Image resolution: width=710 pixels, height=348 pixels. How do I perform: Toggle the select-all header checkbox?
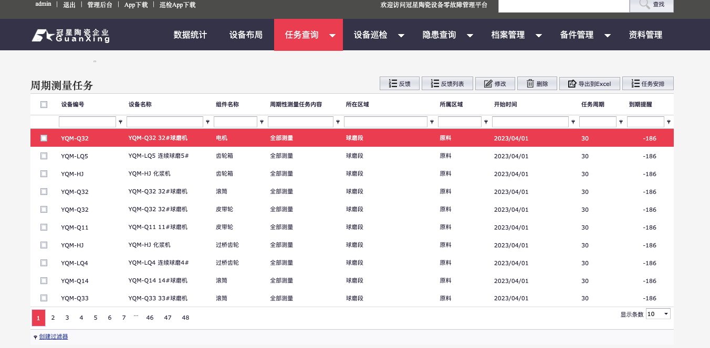pos(44,104)
